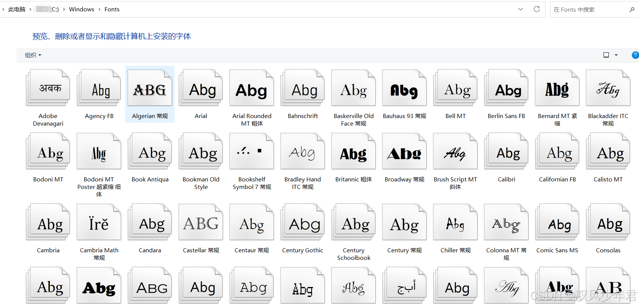This screenshot has width=639, height=307.
Task: Expand the view options dropdown arrow
Action: (x=616, y=55)
